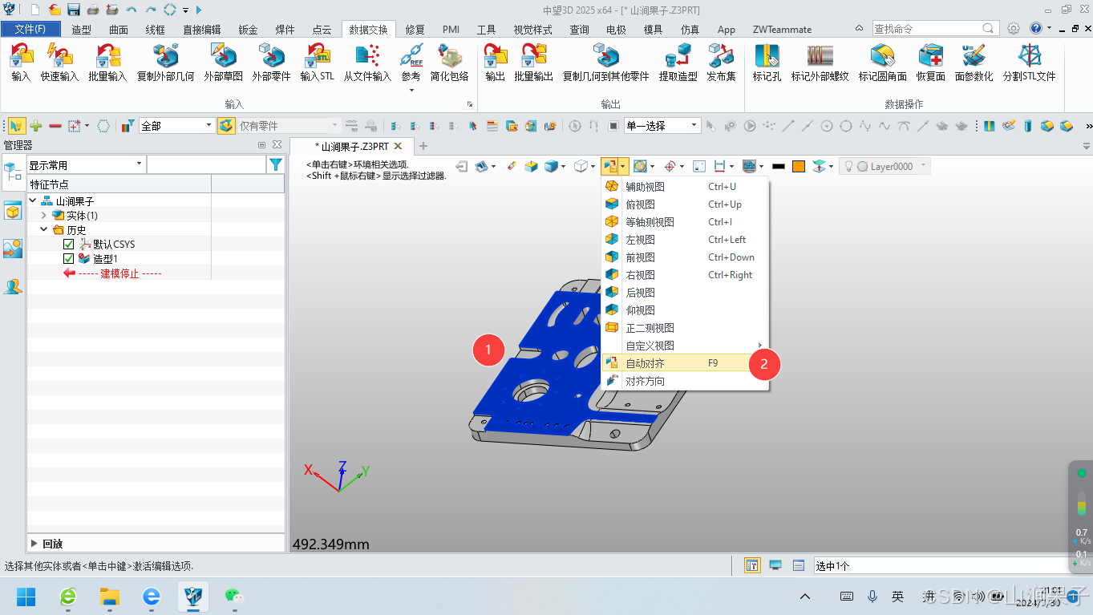This screenshot has height=615, width=1093.
Task: Click the settings gear icon near search box
Action: [1014, 28]
